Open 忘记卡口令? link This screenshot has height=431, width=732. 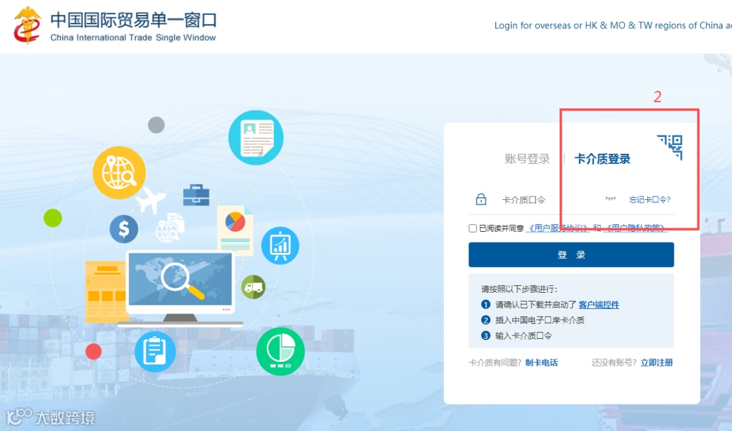(x=649, y=200)
